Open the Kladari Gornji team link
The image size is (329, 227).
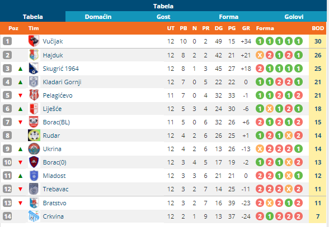pyautogui.click(x=62, y=82)
